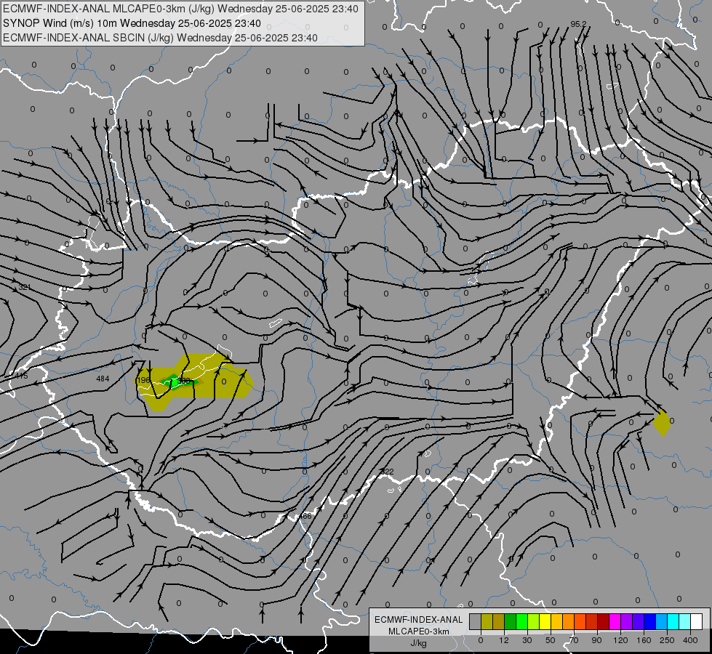
Task: Select the dark red legend swatch
Action: pyautogui.click(x=603, y=621)
